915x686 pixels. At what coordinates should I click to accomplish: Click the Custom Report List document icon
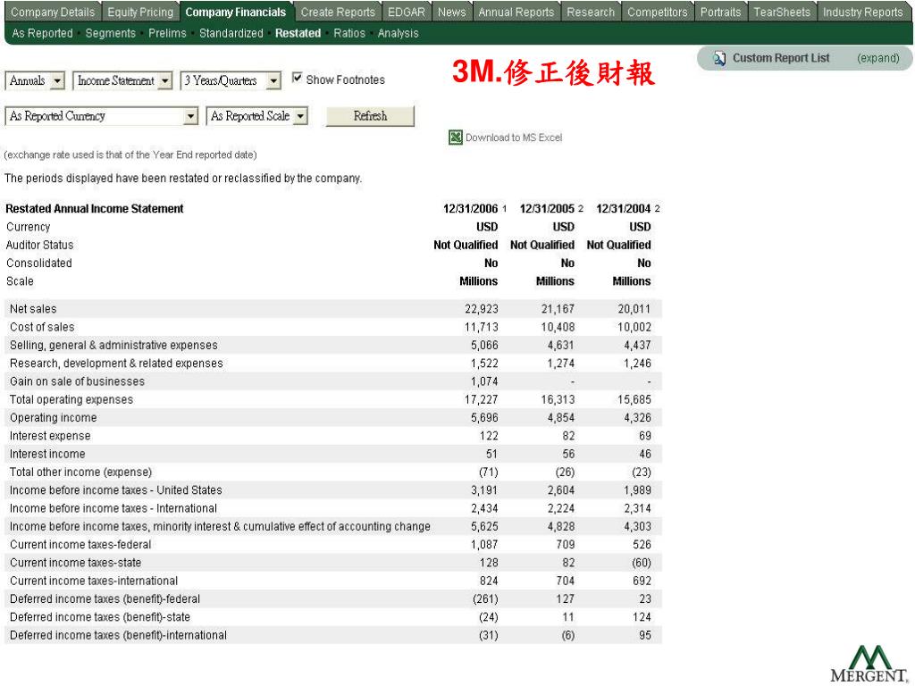[x=719, y=58]
